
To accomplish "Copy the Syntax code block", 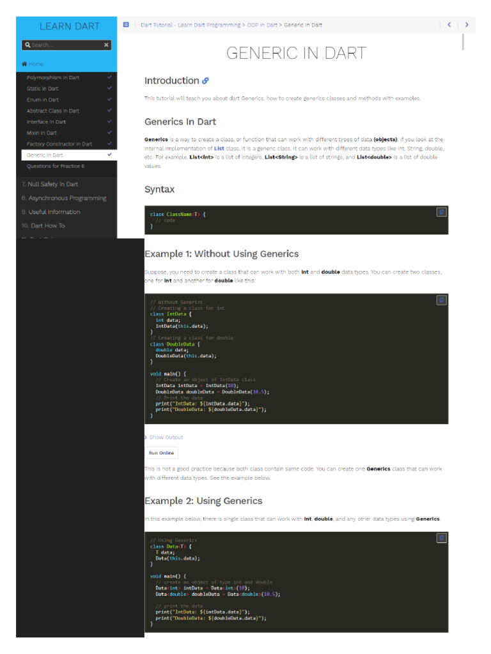I will coord(441,212).
